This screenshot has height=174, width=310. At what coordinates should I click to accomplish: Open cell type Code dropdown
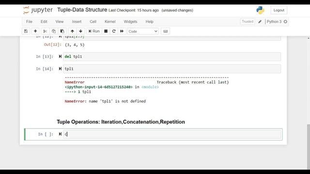coord(143,31)
